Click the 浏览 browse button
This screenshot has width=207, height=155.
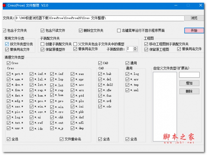click(194, 18)
